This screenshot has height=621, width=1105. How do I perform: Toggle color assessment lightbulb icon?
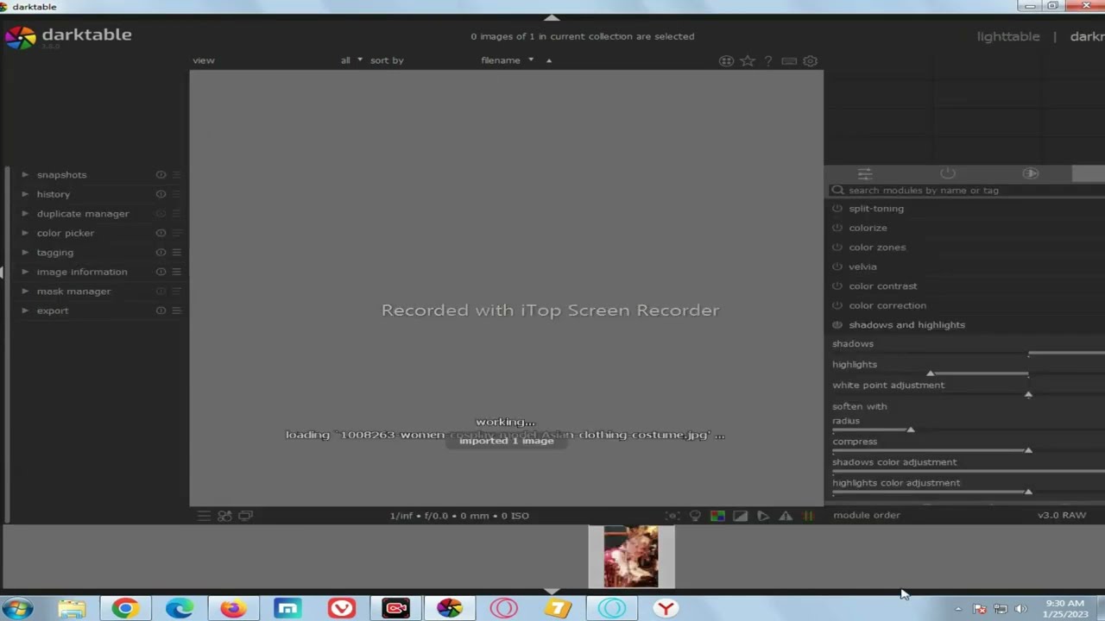coord(695,516)
